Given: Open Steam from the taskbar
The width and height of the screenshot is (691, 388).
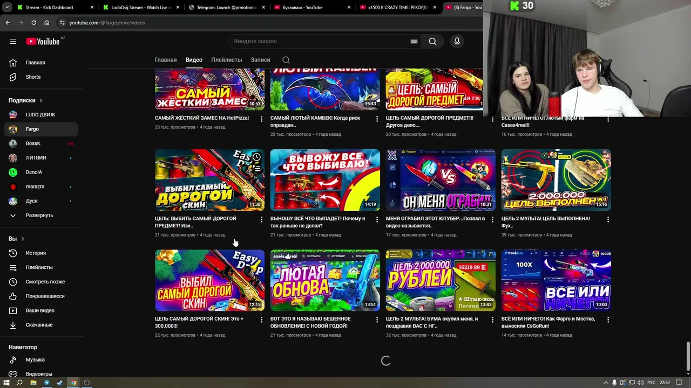Looking at the screenshot, I should [x=60, y=383].
